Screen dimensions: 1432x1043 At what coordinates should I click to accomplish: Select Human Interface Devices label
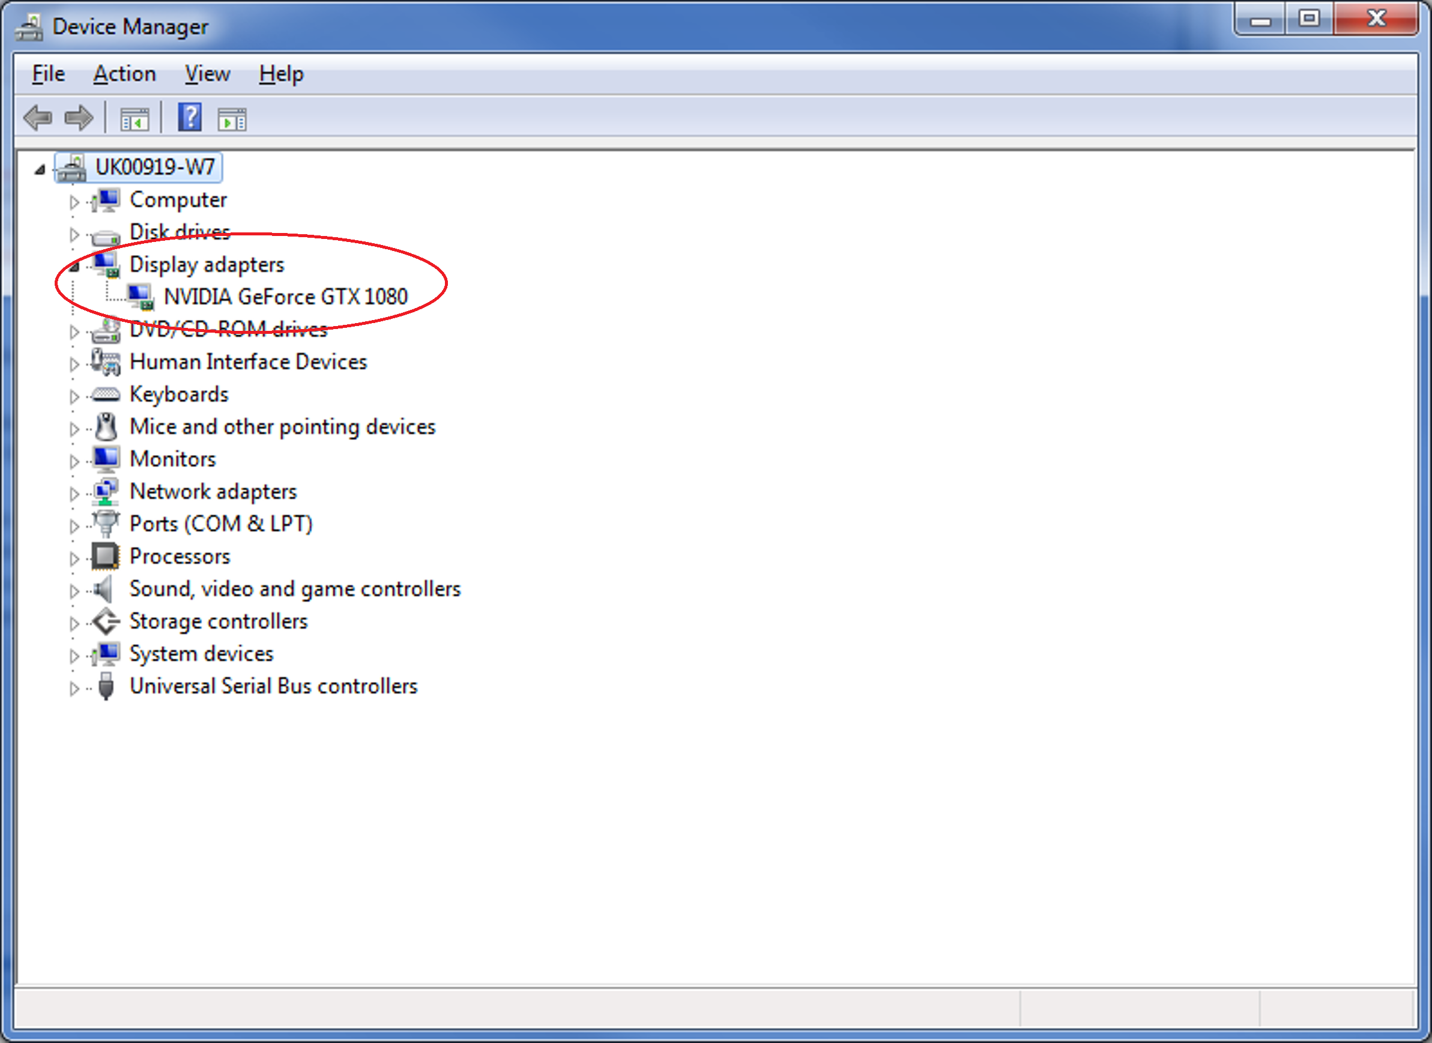pyautogui.click(x=247, y=361)
